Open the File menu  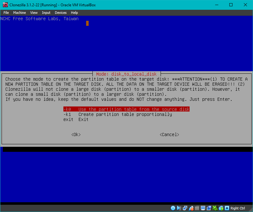[6, 13]
